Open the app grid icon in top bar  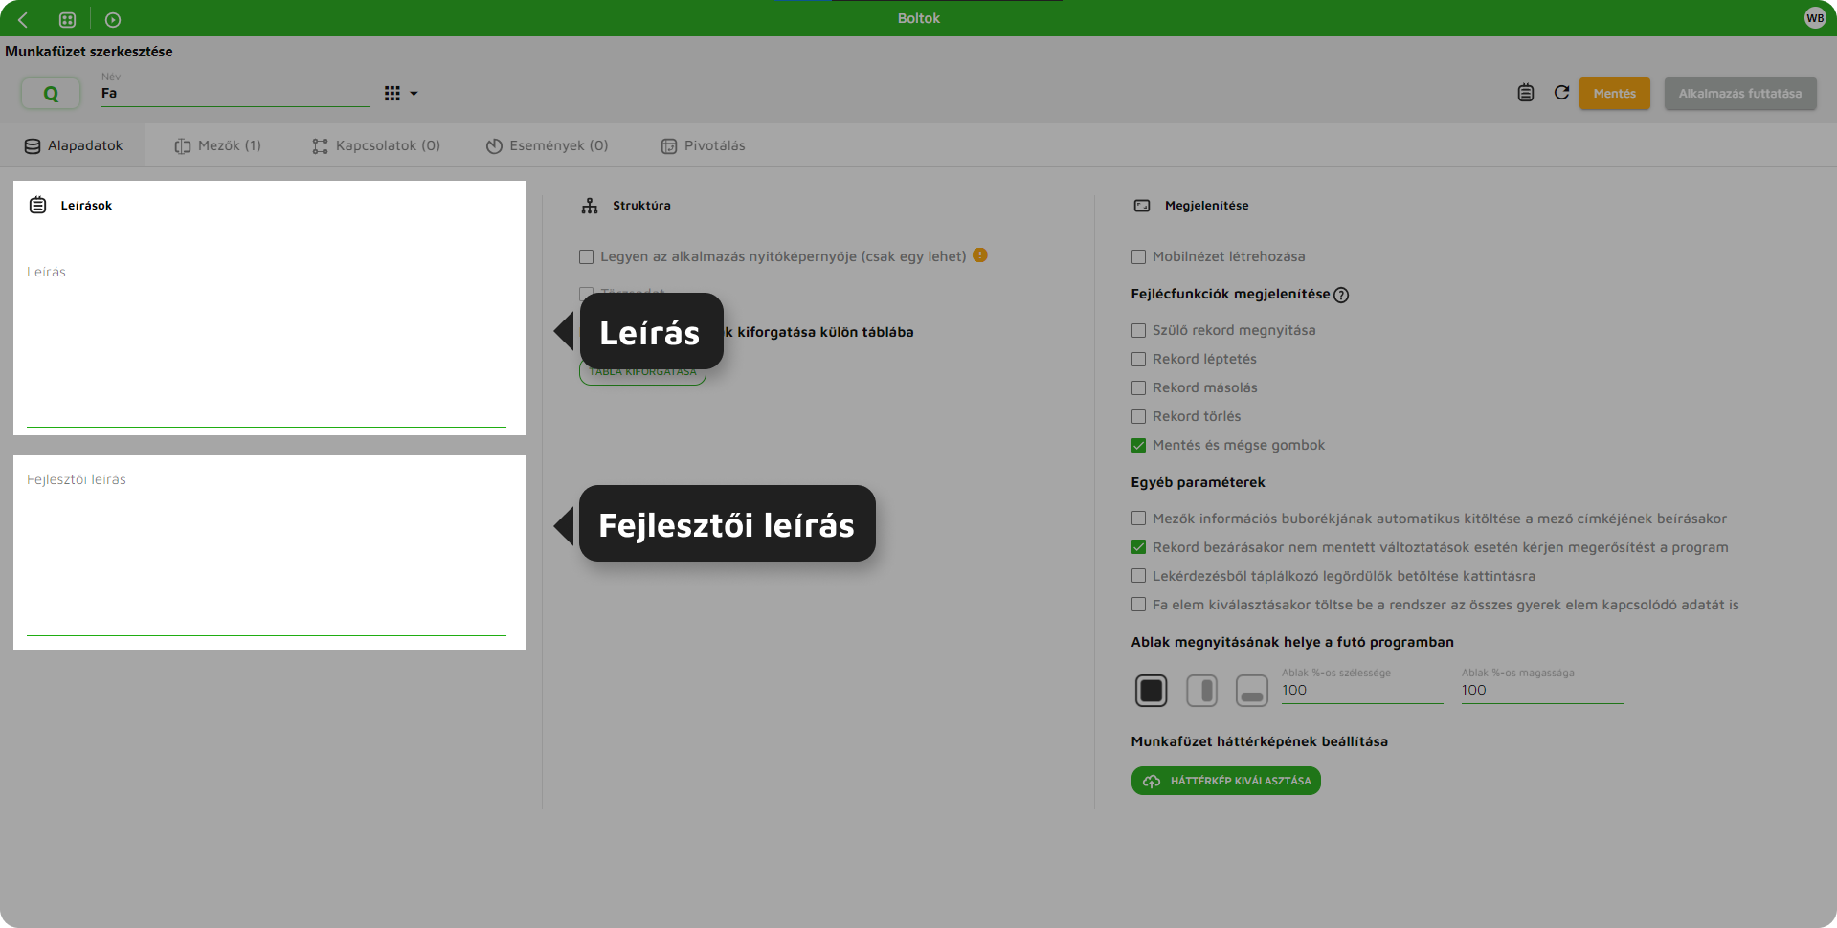click(x=67, y=19)
